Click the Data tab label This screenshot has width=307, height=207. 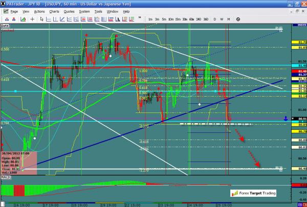[x=6, y=25]
